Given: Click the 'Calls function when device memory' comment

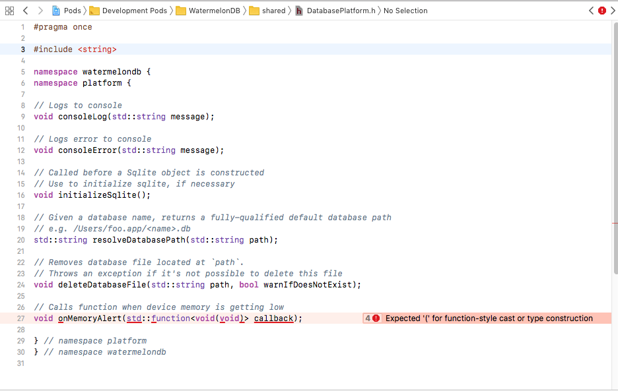Looking at the screenshot, I should 159,307.
